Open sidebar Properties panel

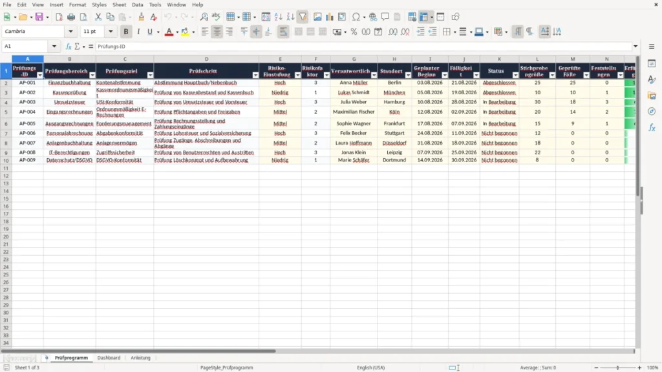coord(652,63)
